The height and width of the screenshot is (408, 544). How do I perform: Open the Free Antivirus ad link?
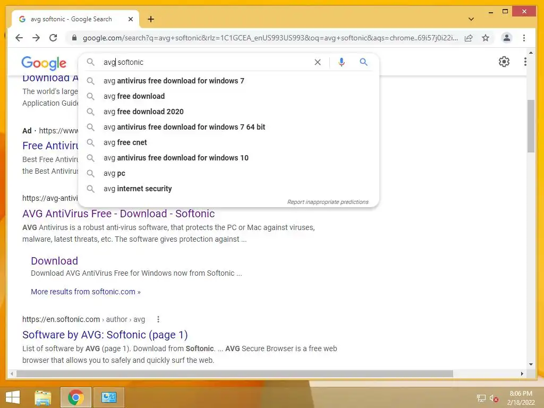click(50, 146)
